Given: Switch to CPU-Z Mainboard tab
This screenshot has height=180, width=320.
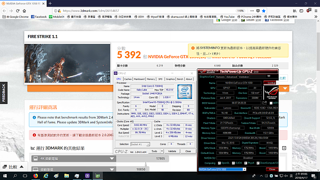Looking at the screenshot, I should coord(139,79).
